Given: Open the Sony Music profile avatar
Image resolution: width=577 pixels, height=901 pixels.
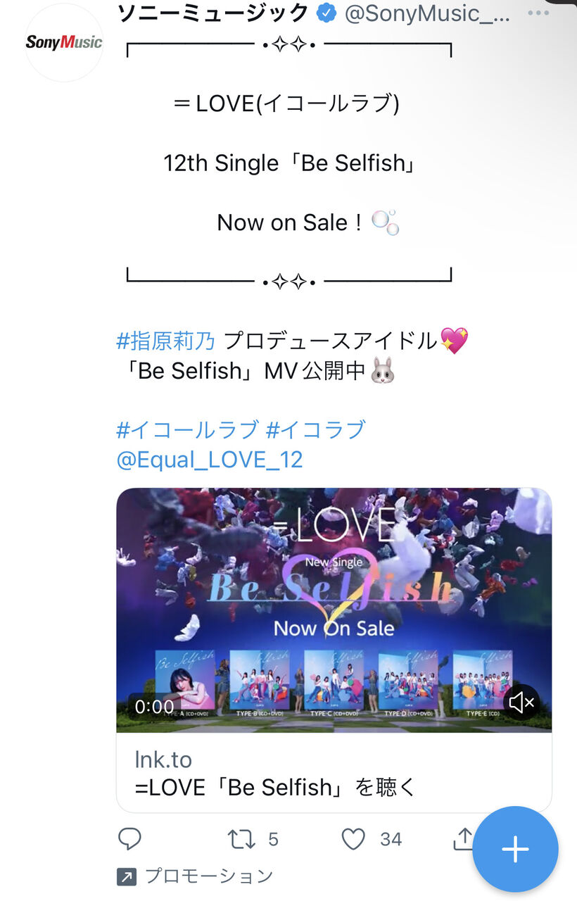Looking at the screenshot, I should click(64, 42).
